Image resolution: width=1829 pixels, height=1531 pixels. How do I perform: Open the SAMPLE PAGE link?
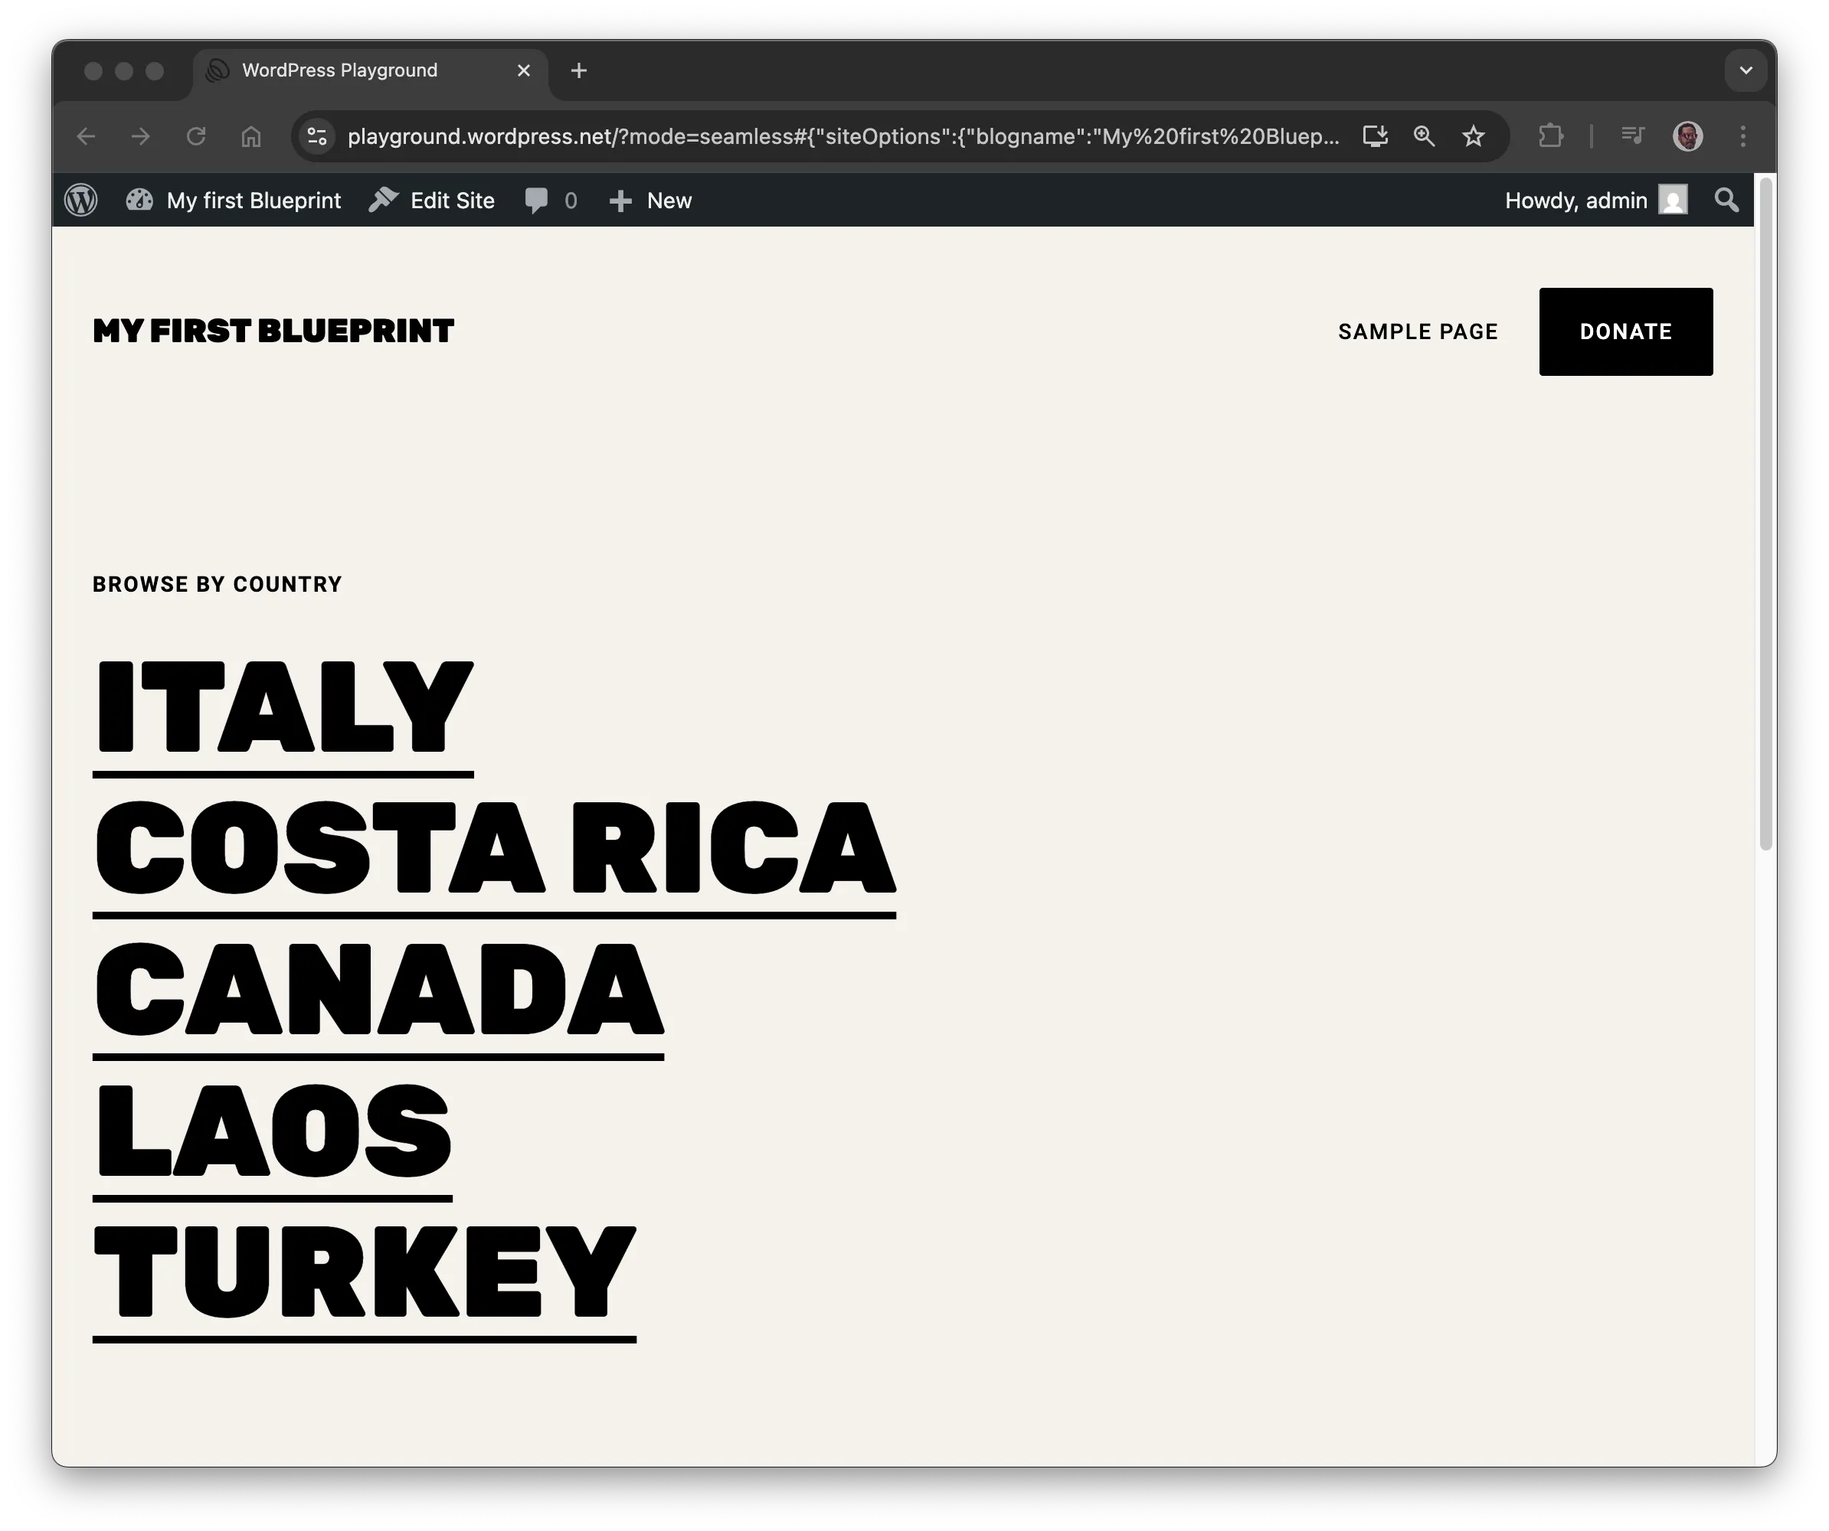tap(1417, 331)
